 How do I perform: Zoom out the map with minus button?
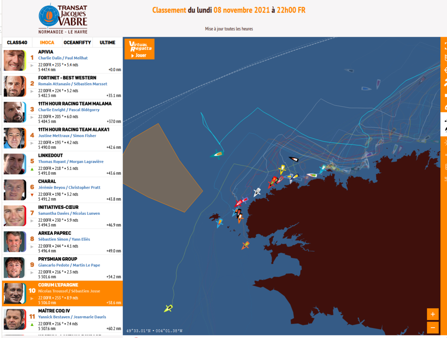433,328
